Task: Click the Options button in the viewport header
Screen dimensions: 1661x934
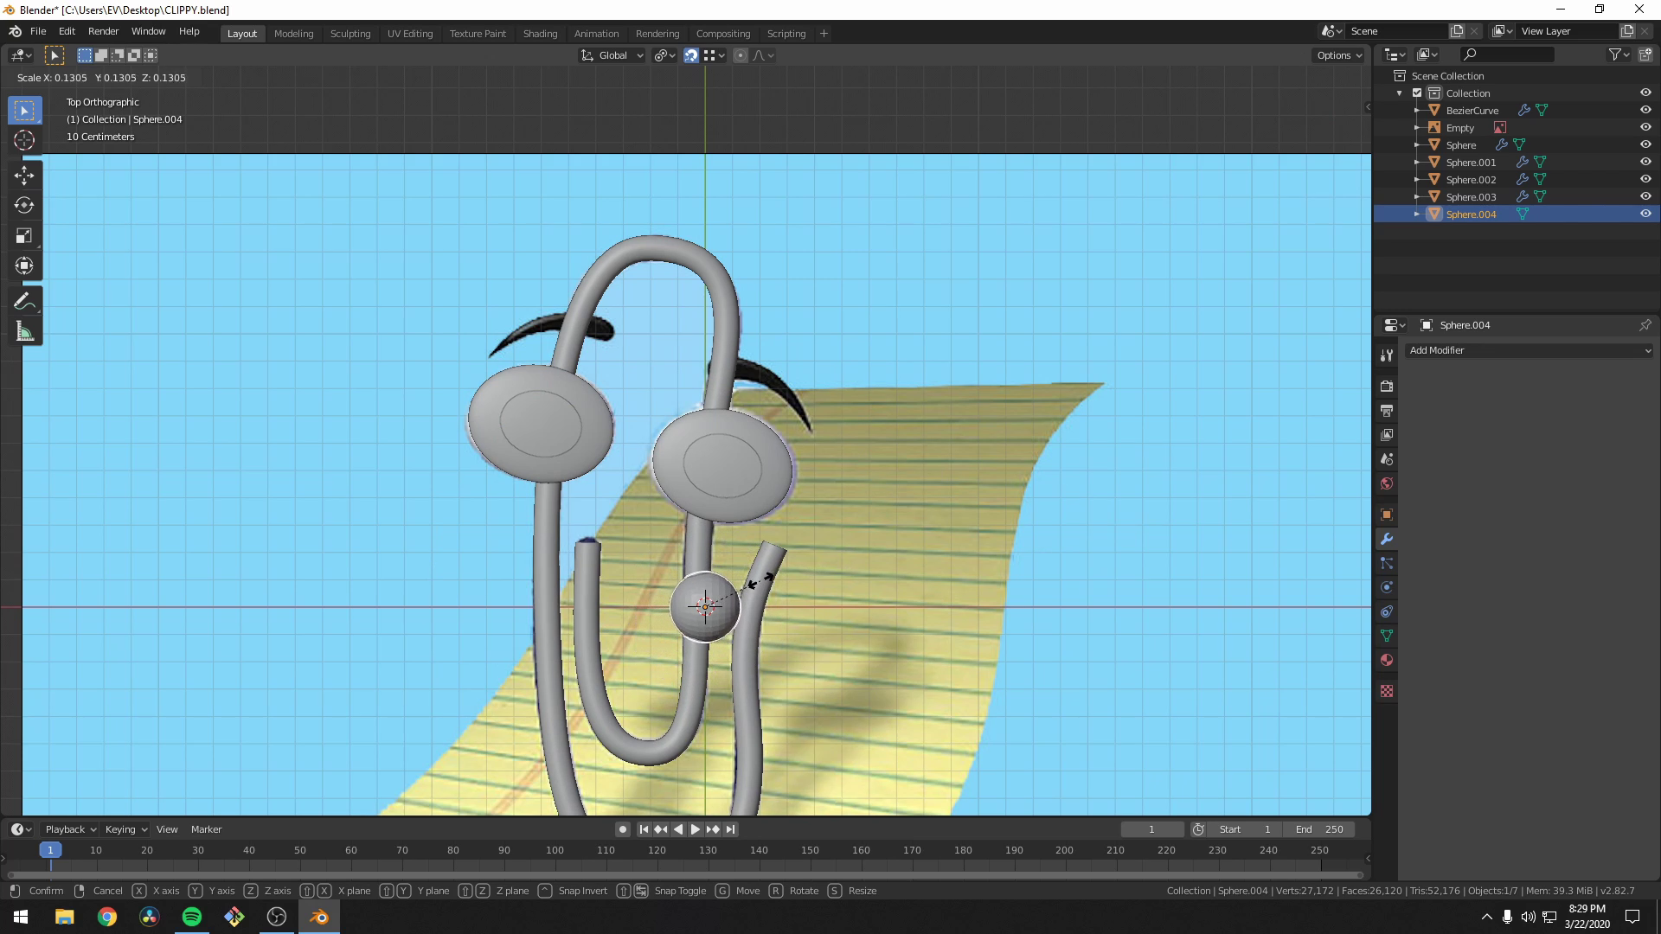Action: 1337,54
